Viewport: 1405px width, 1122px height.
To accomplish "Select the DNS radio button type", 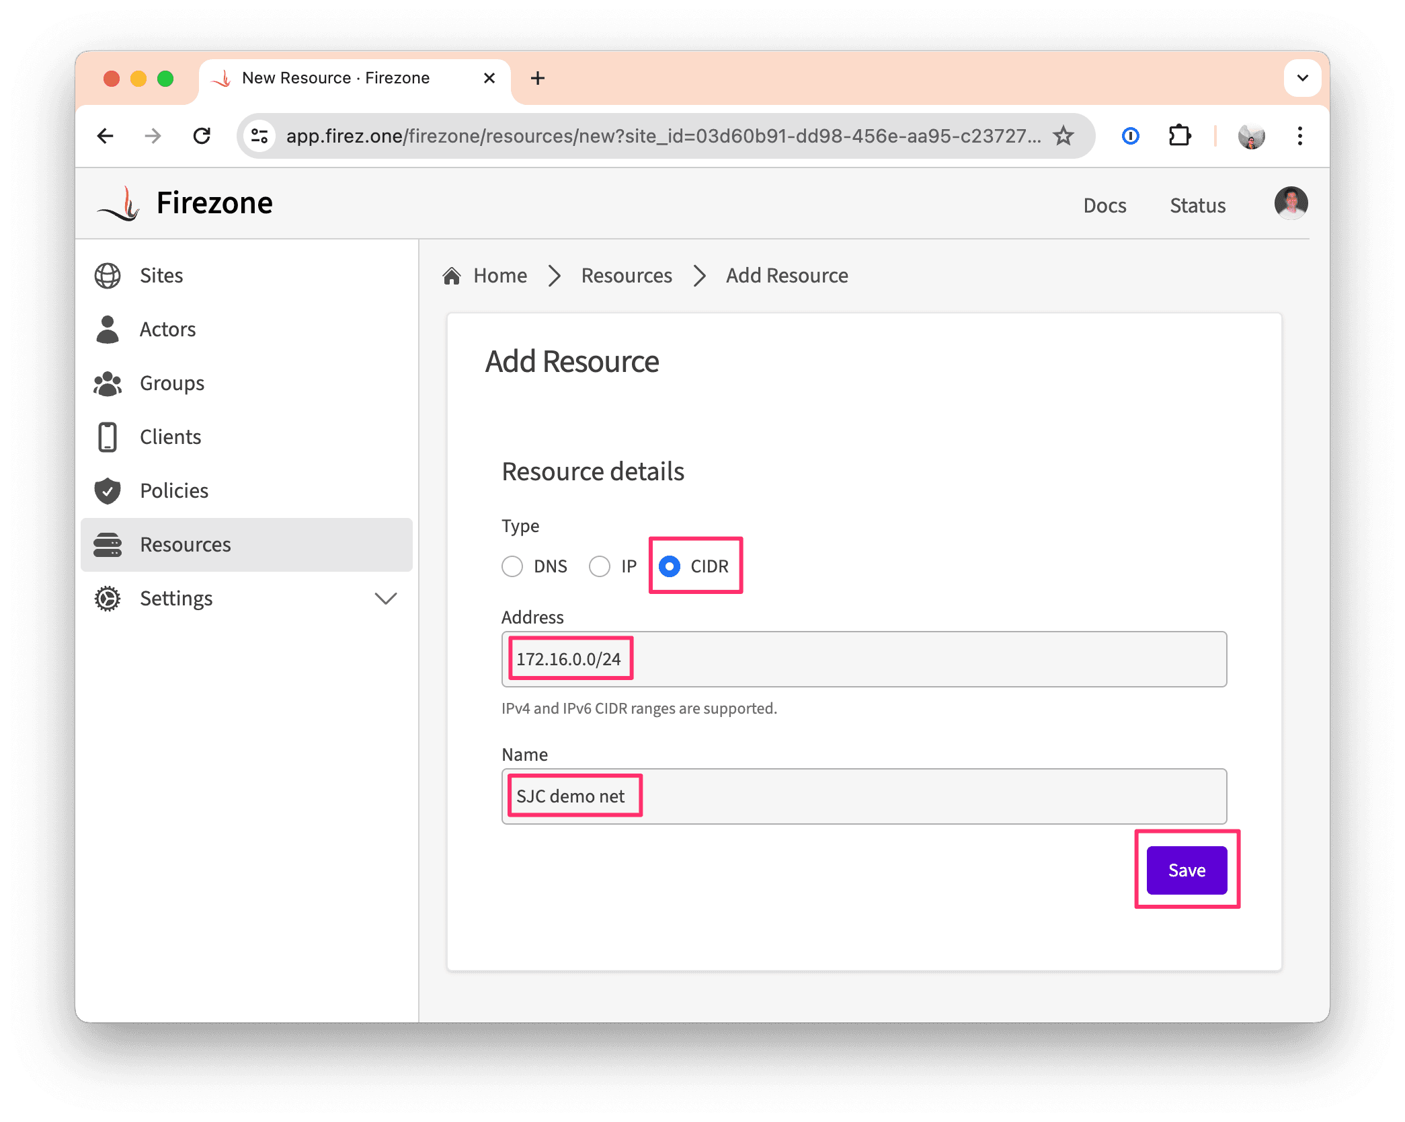I will pyautogui.click(x=512, y=564).
